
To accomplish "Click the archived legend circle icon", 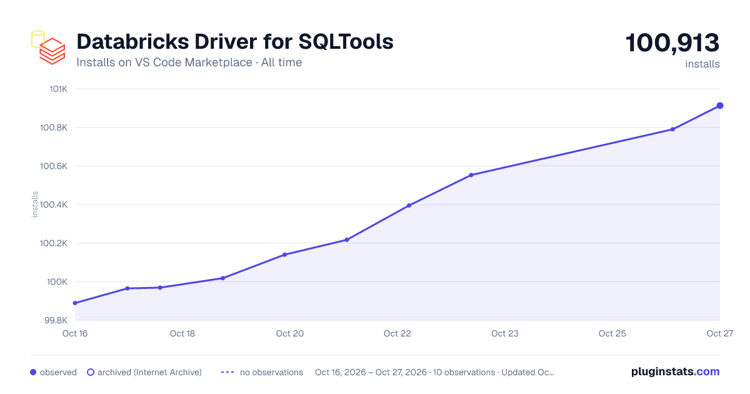I will pyautogui.click(x=91, y=372).
